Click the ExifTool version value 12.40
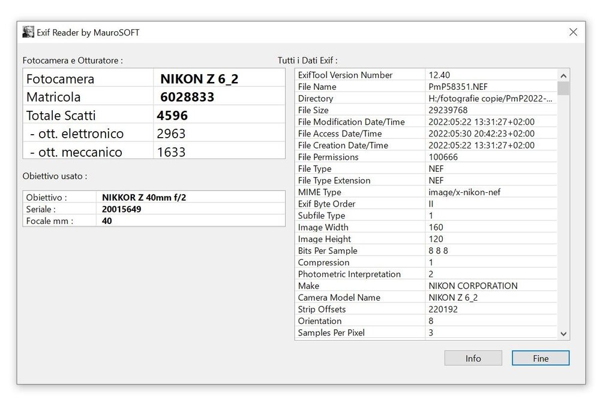 tap(439, 75)
